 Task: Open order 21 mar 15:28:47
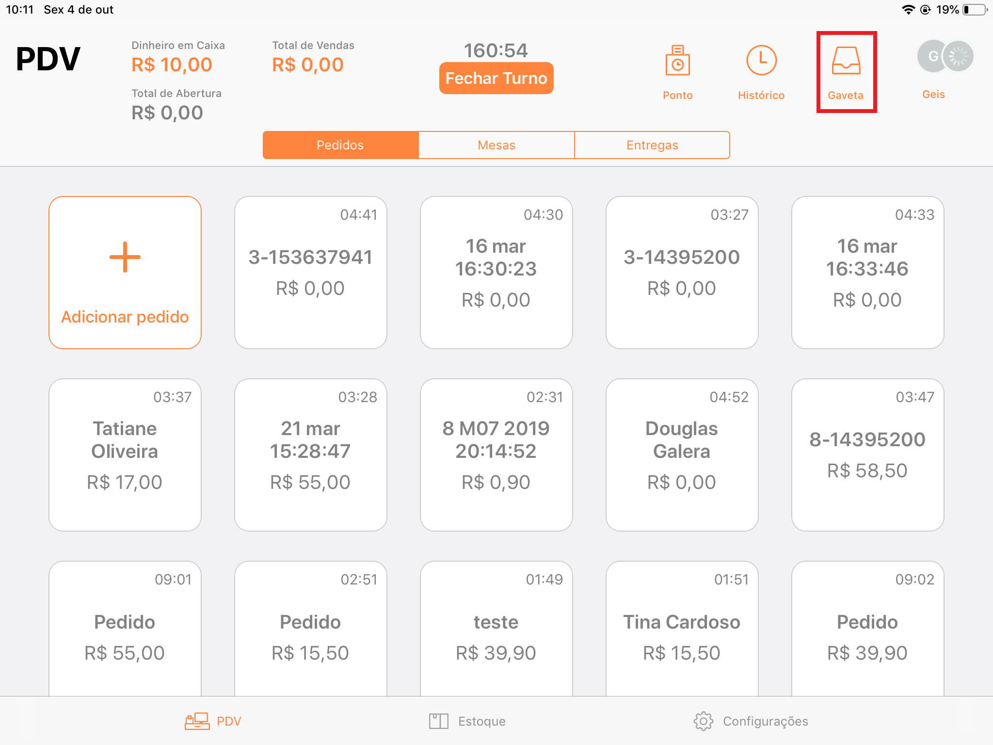[311, 455]
